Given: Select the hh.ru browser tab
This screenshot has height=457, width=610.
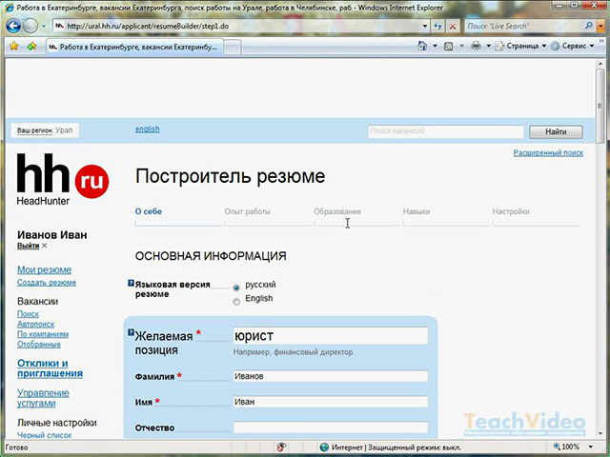Looking at the screenshot, I should pyautogui.click(x=134, y=47).
